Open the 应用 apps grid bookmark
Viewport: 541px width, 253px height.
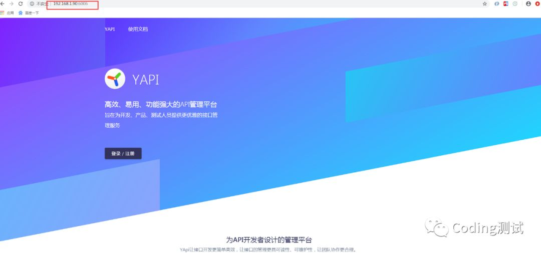point(7,13)
